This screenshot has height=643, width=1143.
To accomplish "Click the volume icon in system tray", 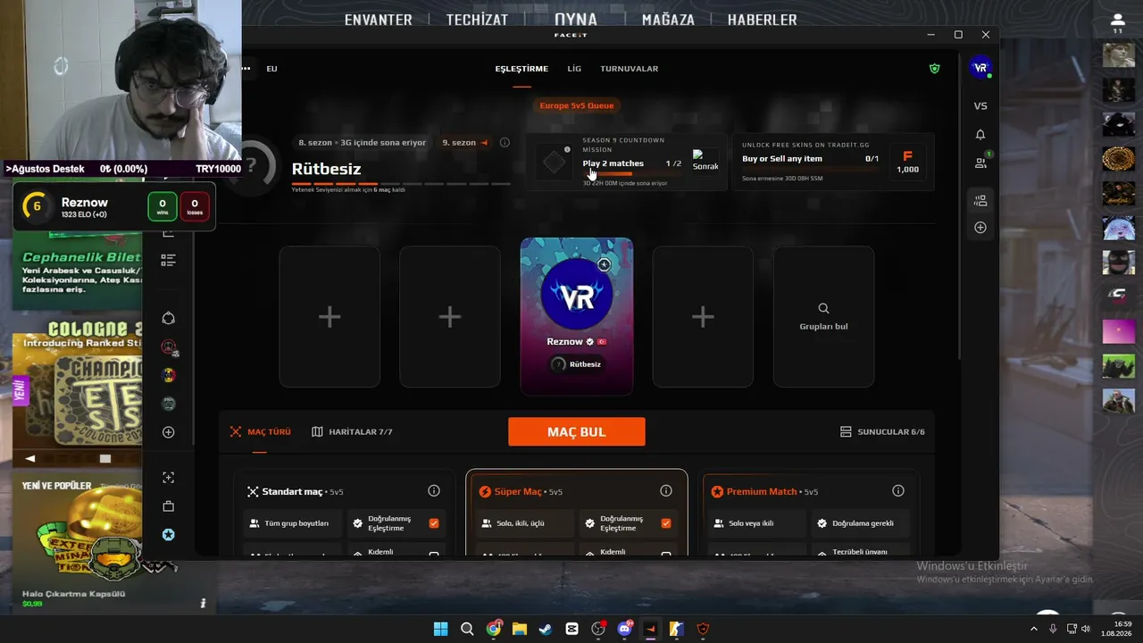I will 1086,629.
